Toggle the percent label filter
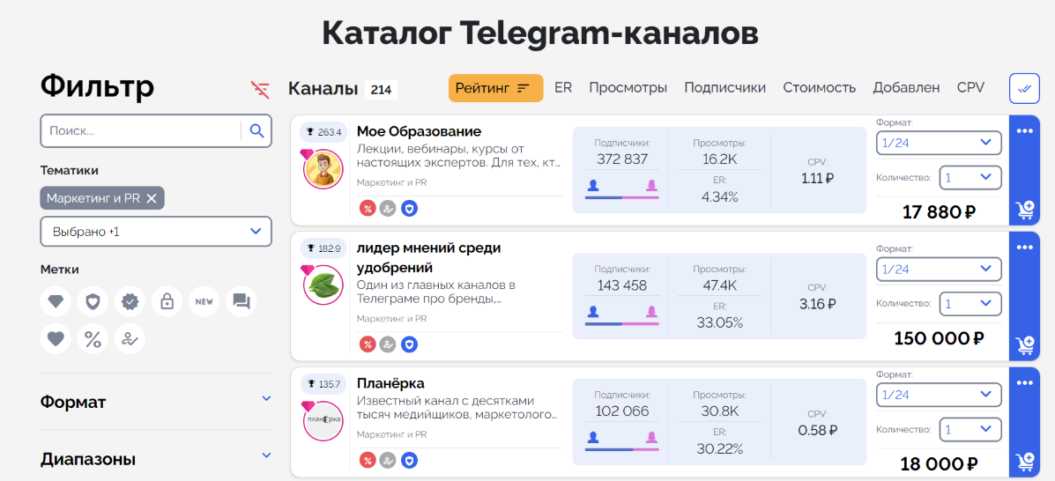Screen dimensions: 1055x481 (x=93, y=339)
